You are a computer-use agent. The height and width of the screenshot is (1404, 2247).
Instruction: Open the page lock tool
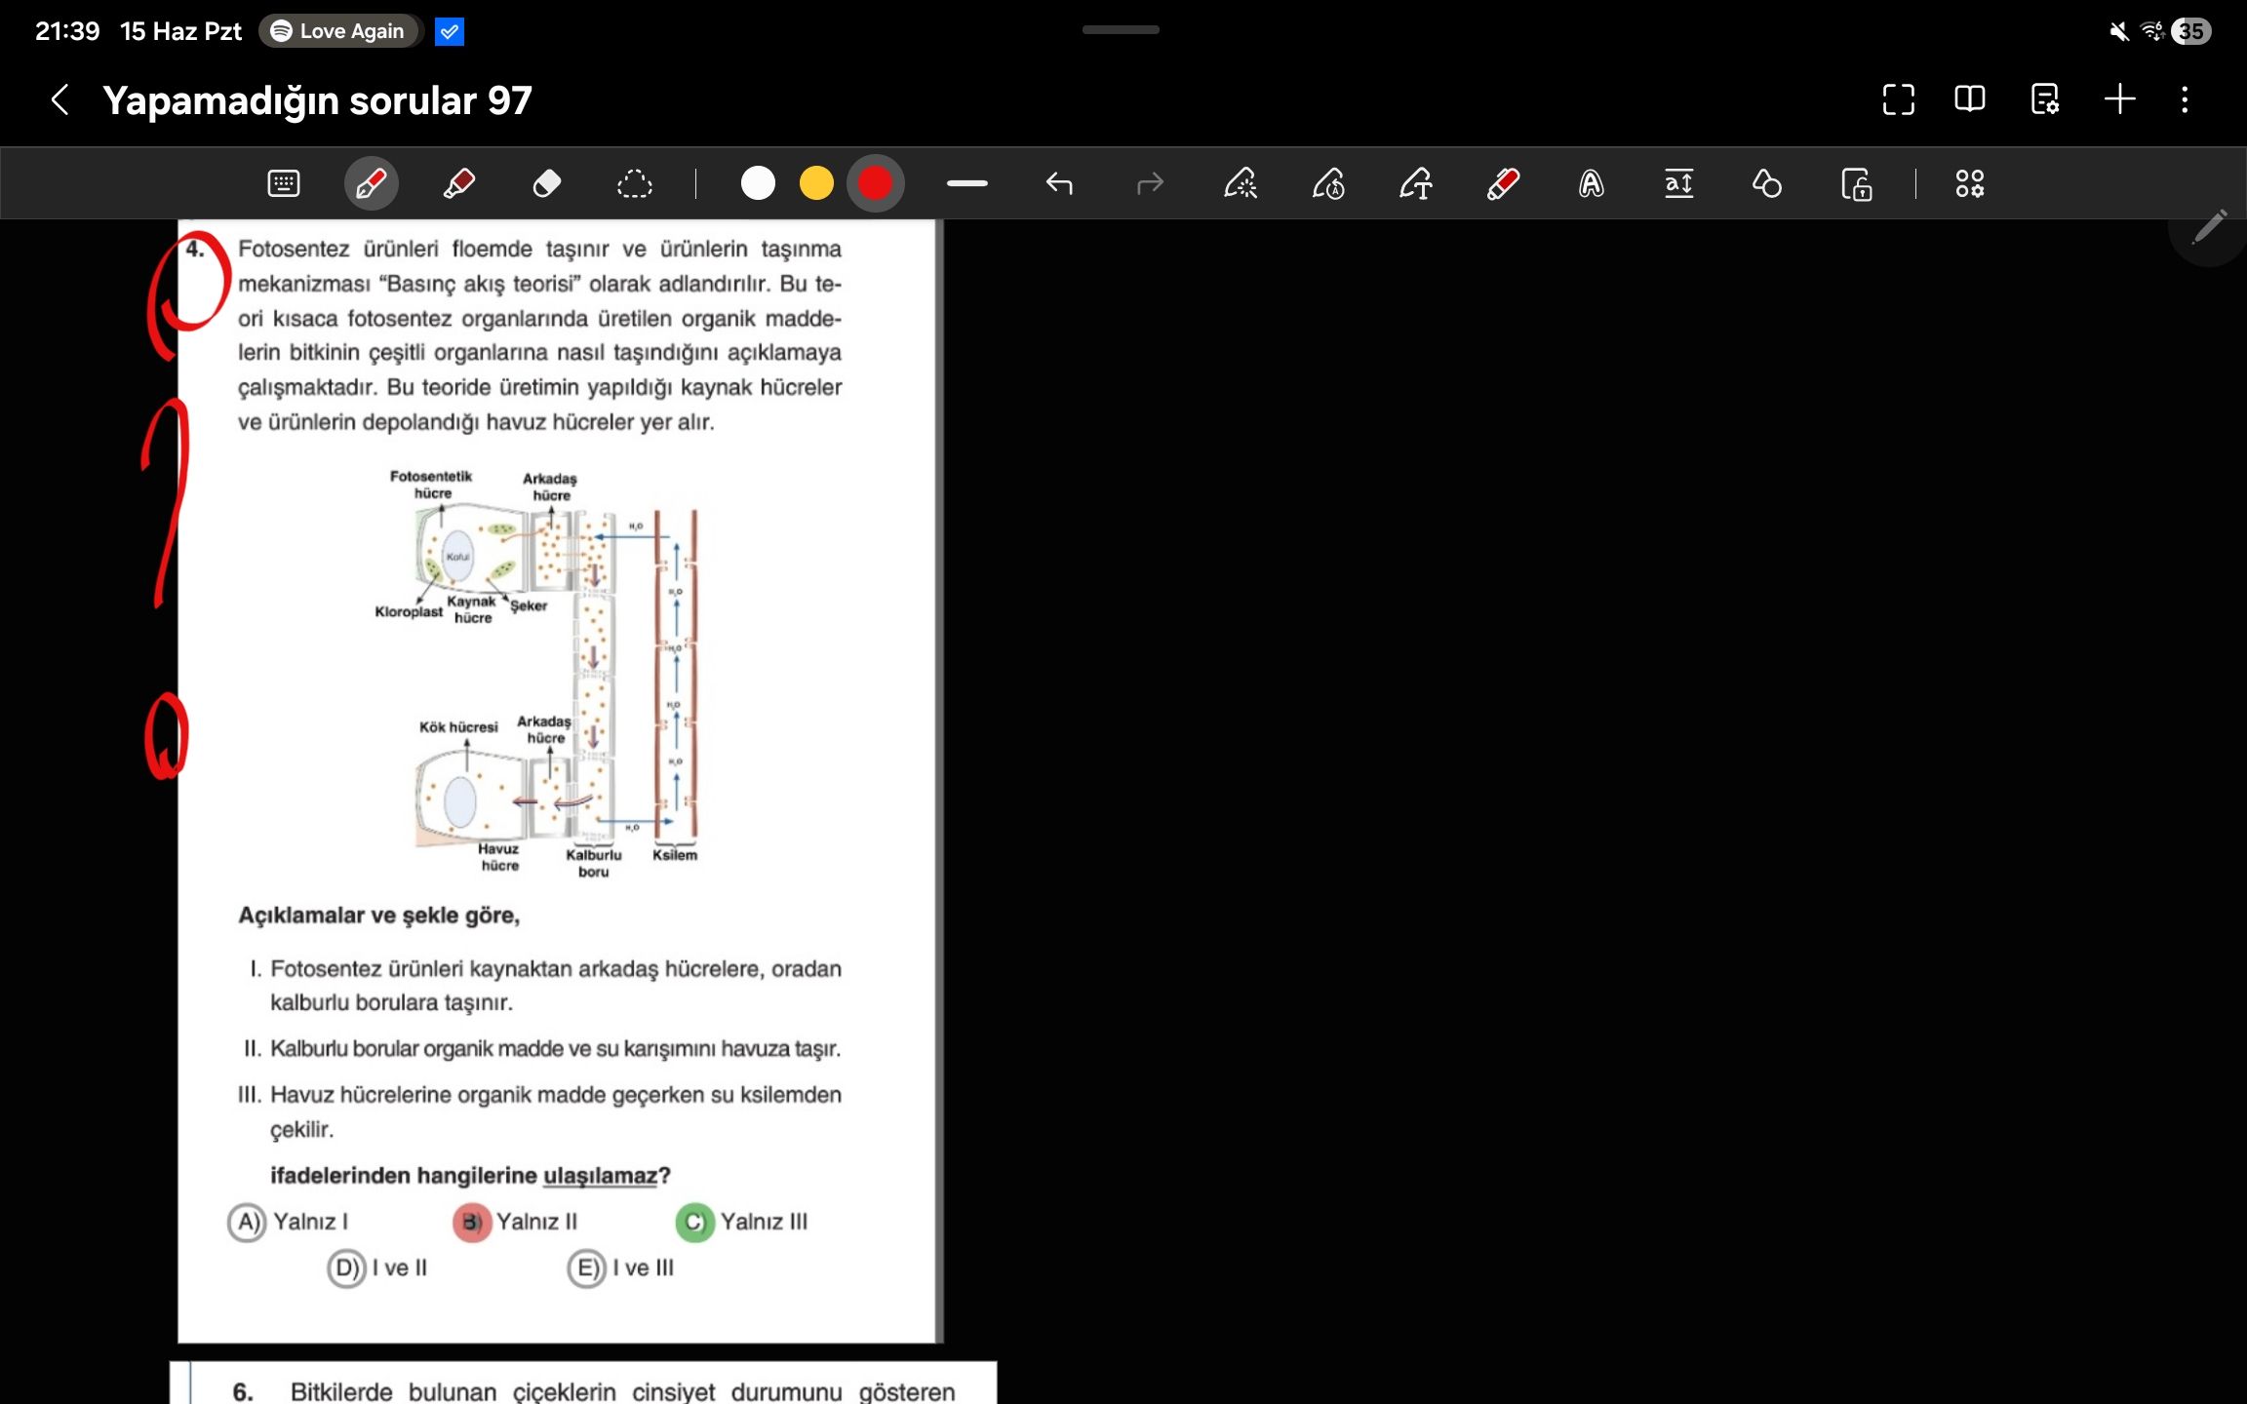1856,183
